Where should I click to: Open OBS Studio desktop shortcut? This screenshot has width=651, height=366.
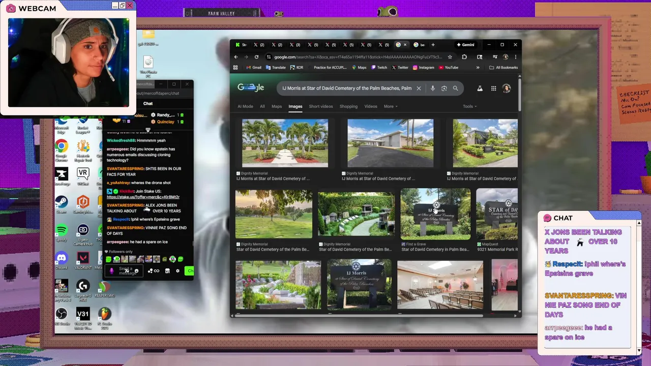pyautogui.click(x=62, y=316)
